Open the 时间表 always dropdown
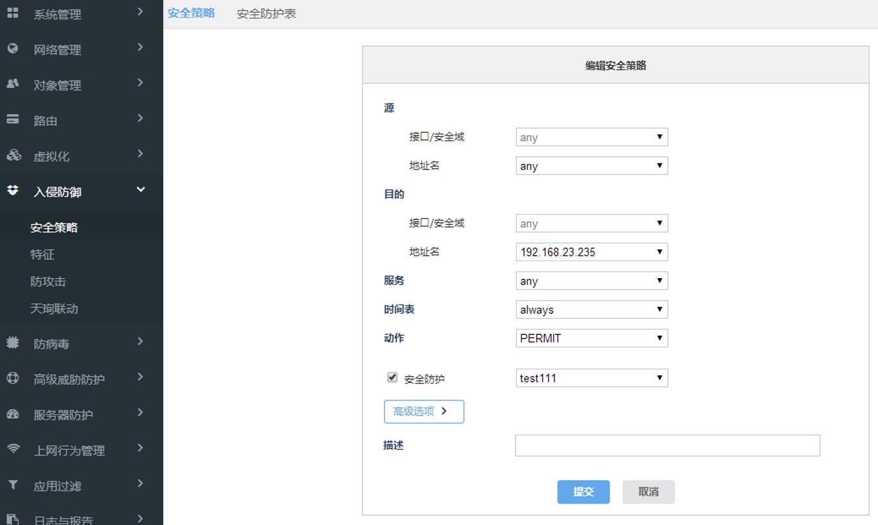Viewport: 878px width, 525px height. (x=591, y=310)
